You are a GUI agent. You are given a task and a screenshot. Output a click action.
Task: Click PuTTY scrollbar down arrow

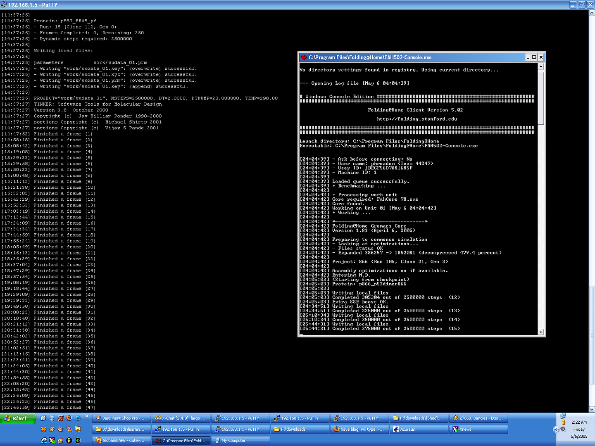(592, 409)
